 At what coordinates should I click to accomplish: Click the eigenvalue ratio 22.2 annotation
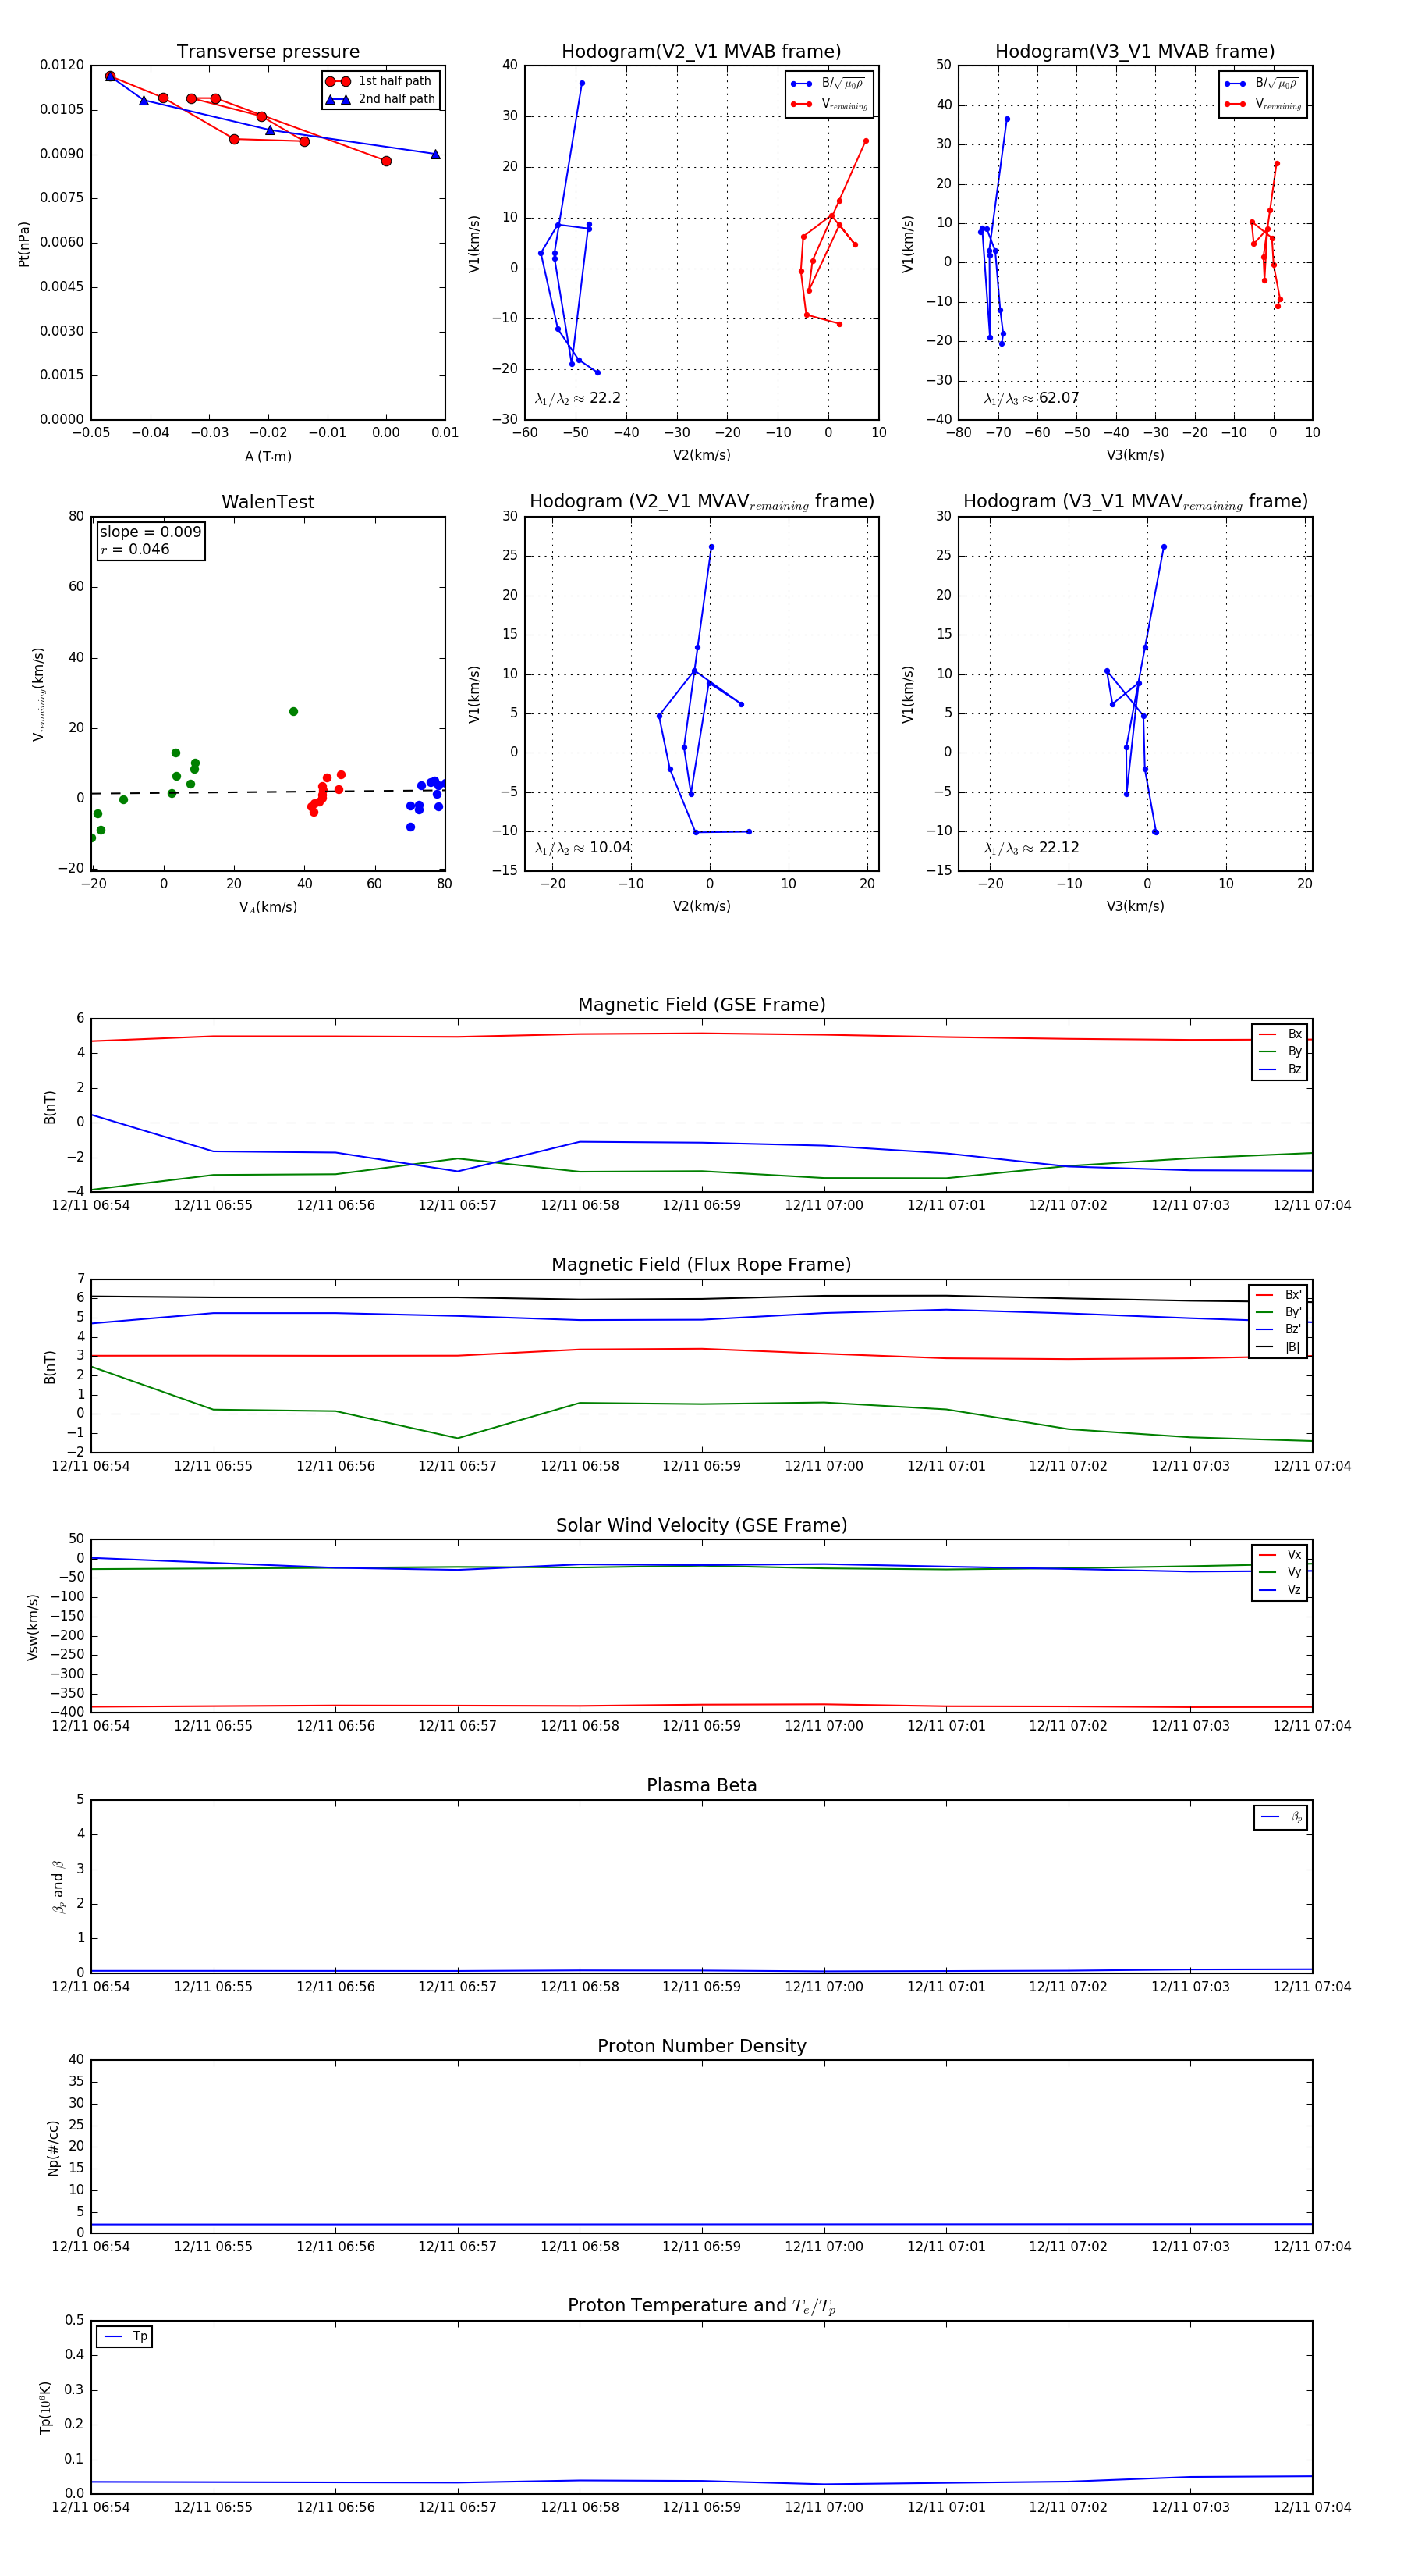577,398
